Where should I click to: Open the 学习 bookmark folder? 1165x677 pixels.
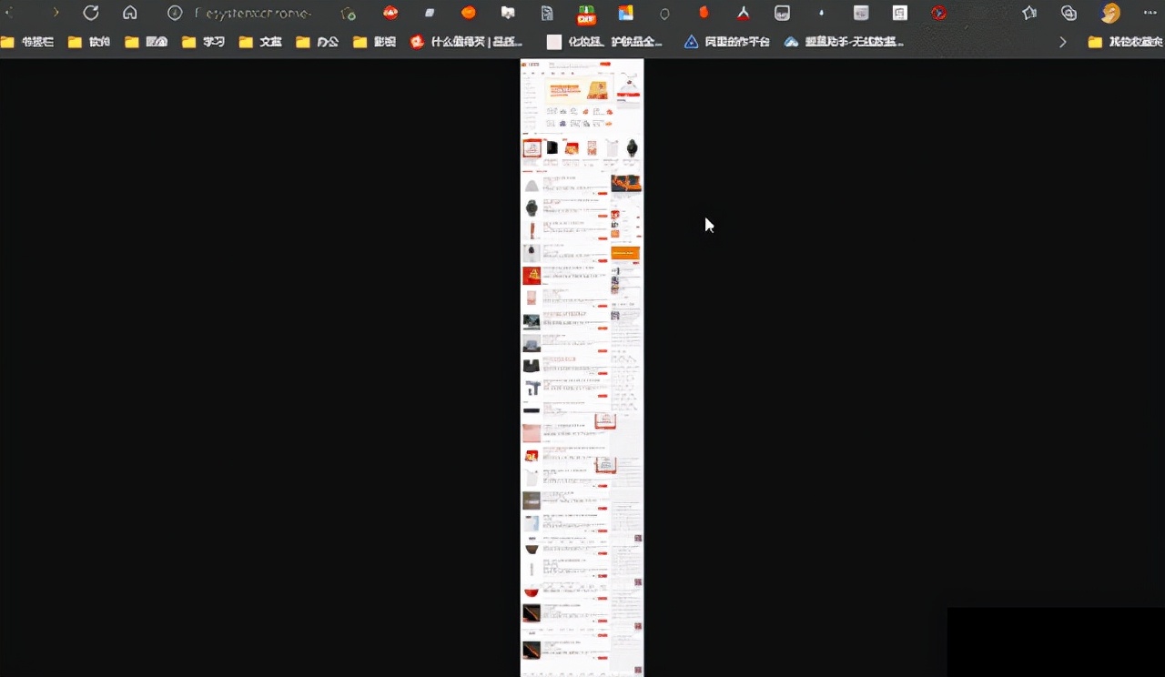click(203, 42)
